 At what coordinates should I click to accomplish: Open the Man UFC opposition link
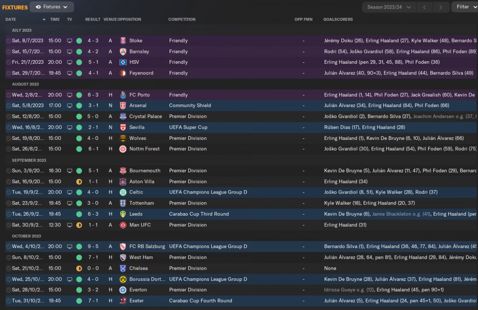click(x=140, y=225)
